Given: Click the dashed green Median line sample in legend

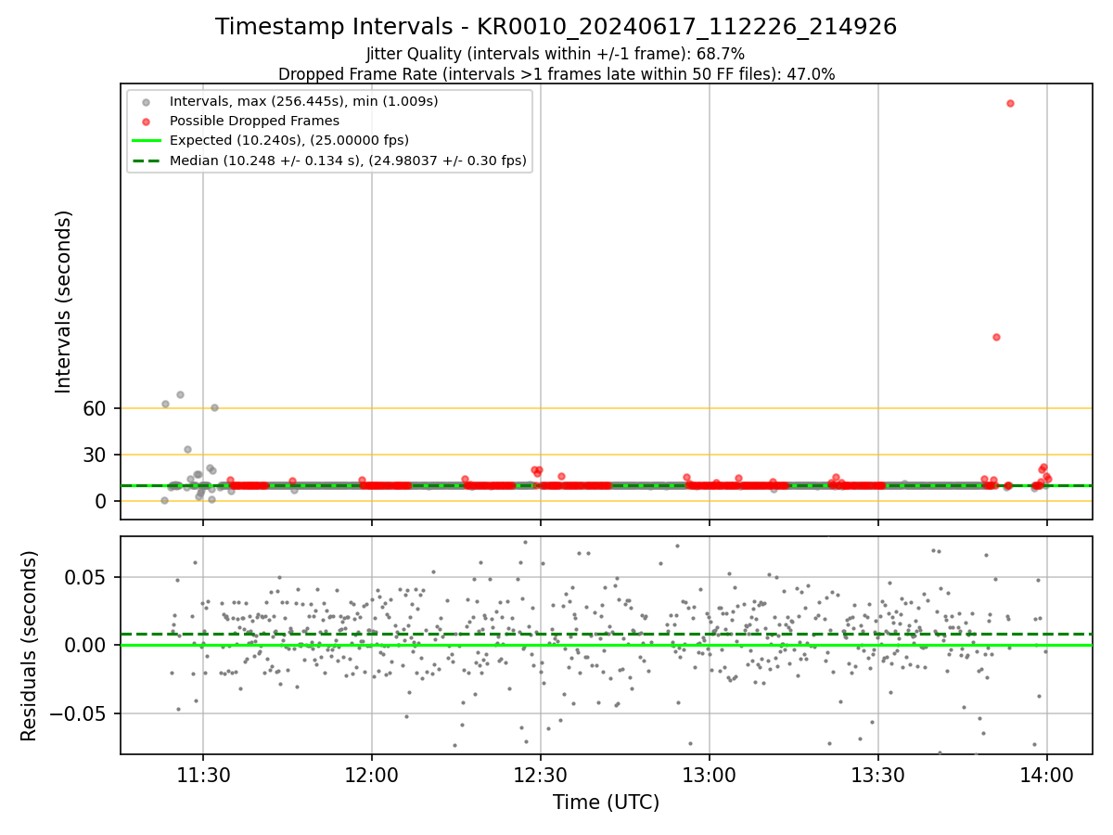Looking at the screenshot, I should coord(145,161).
